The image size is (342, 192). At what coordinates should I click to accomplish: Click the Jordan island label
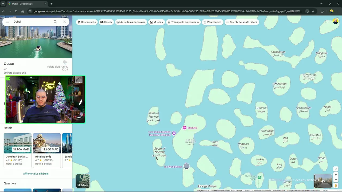[287, 183]
